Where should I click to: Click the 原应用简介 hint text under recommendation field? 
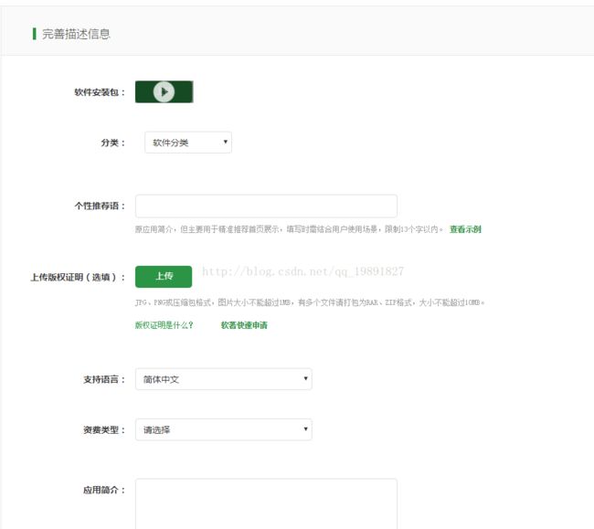click(x=289, y=229)
